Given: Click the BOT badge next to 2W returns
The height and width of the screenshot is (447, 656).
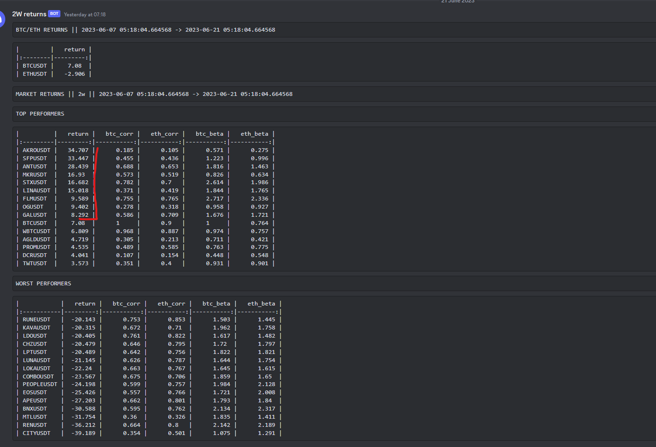Looking at the screenshot, I should [x=54, y=14].
